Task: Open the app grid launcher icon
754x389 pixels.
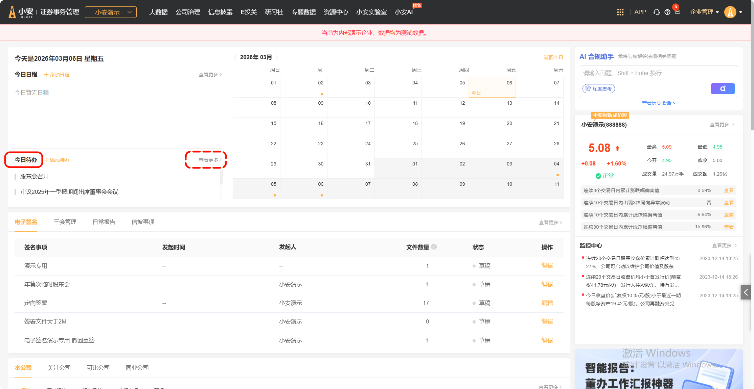Action: 620,12
